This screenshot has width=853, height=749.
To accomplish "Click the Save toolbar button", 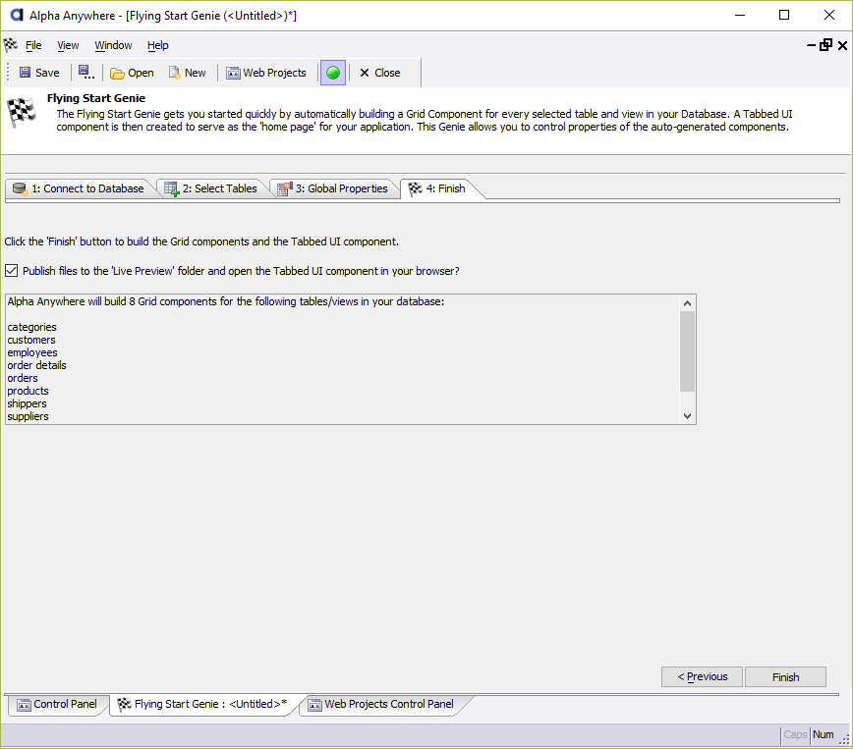I will coord(39,73).
